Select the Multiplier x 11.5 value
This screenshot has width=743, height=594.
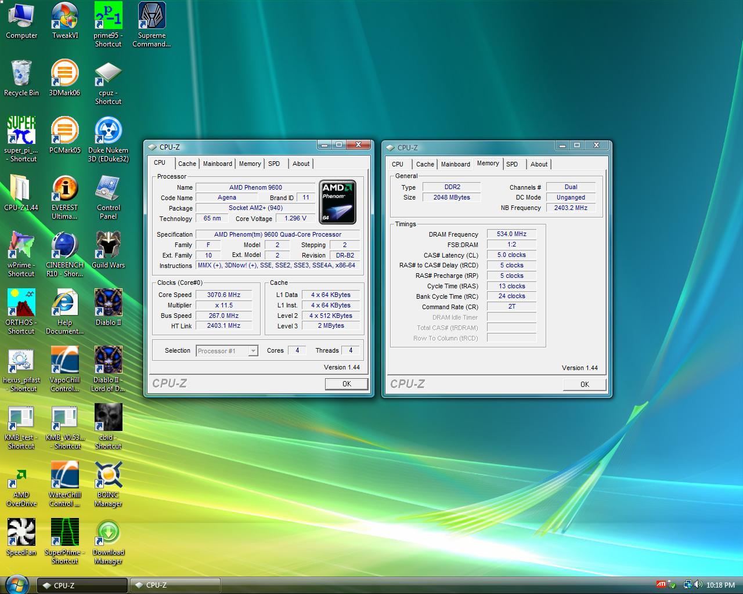click(x=223, y=305)
